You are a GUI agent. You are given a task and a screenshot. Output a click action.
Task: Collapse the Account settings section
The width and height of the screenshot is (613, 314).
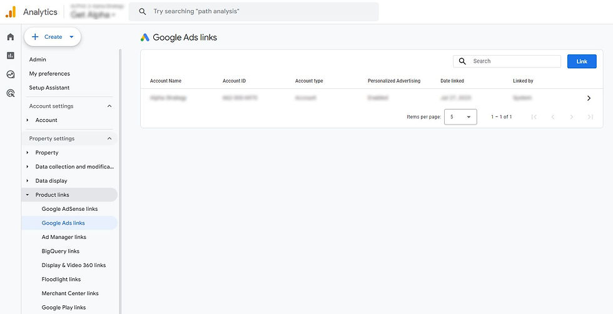(109, 106)
